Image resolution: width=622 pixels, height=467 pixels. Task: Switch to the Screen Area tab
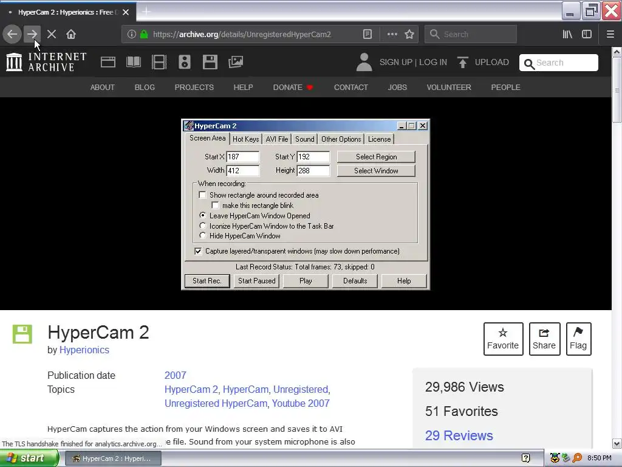[208, 138]
